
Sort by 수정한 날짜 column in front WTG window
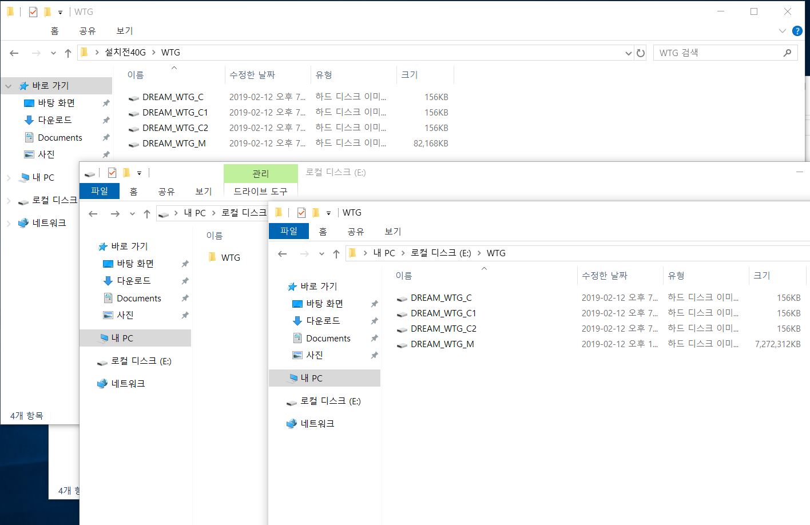[x=605, y=276]
